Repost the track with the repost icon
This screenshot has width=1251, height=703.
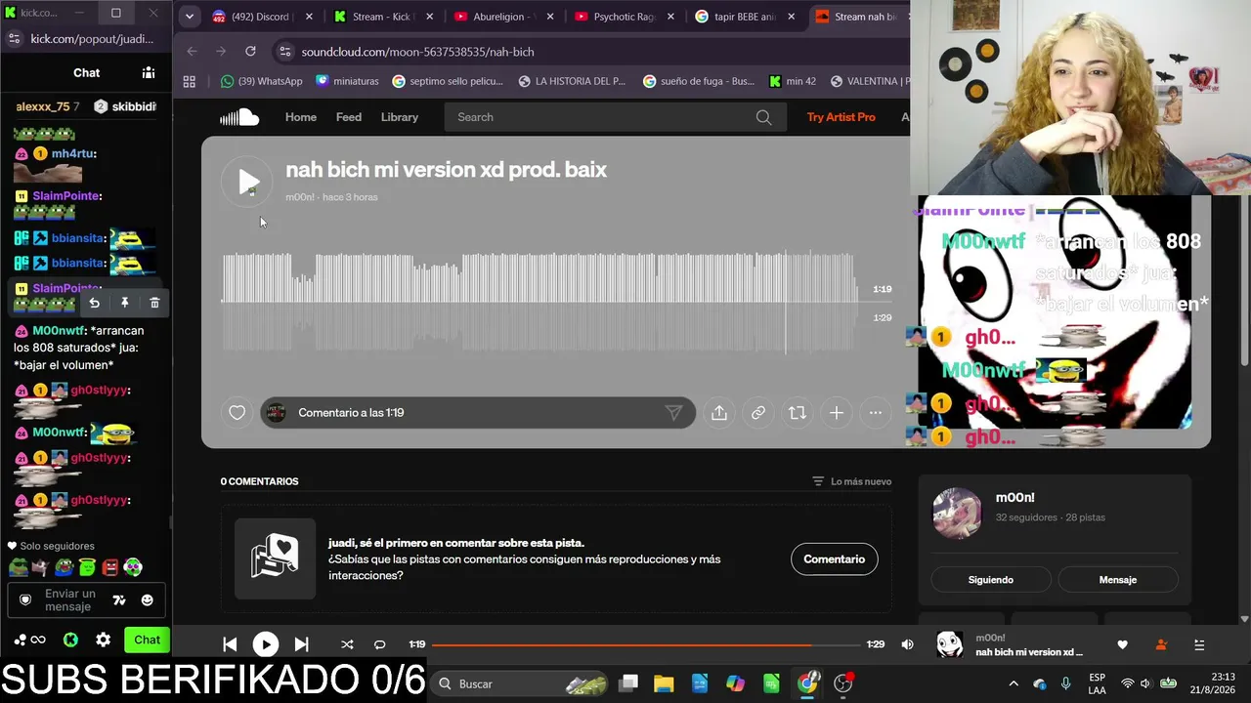click(x=798, y=413)
